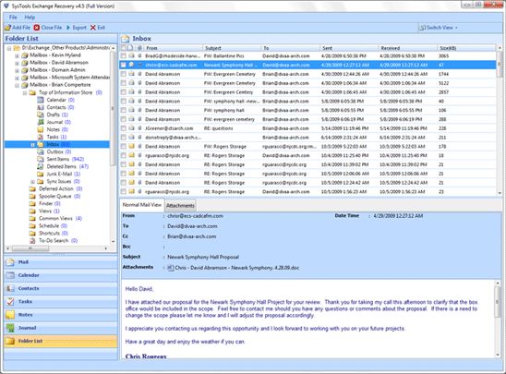Click the Folder List navigation button
506x374 pixels.
(x=61, y=341)
